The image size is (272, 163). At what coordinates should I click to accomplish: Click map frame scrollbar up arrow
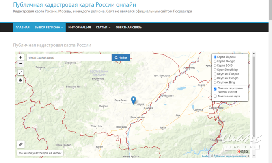point(254,54)
